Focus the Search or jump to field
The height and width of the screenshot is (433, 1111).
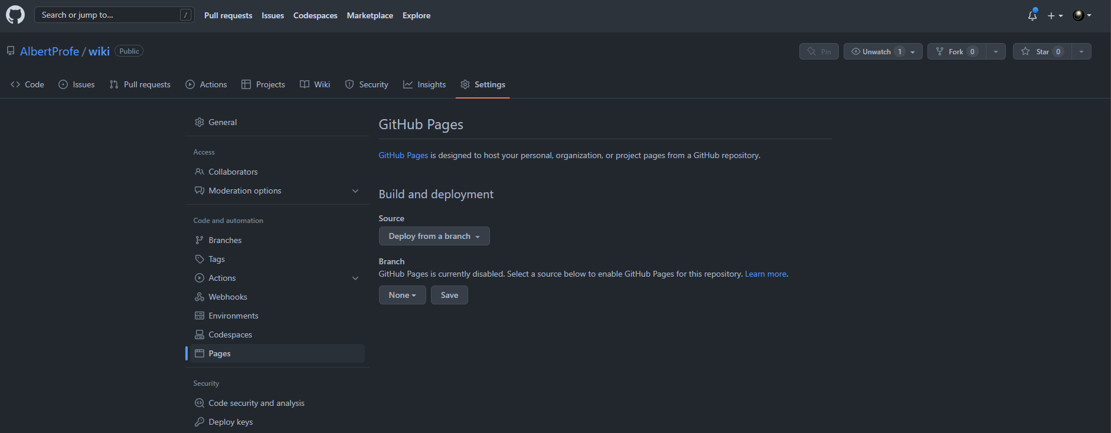115,15
